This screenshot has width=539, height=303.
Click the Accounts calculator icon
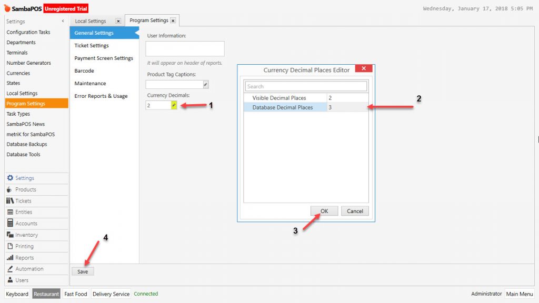10,223
